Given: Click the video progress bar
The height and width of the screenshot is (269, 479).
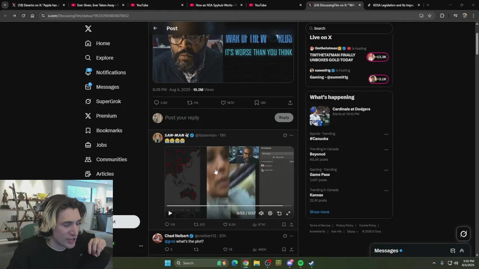Looking at the screenshot, I should pos(229,206).
